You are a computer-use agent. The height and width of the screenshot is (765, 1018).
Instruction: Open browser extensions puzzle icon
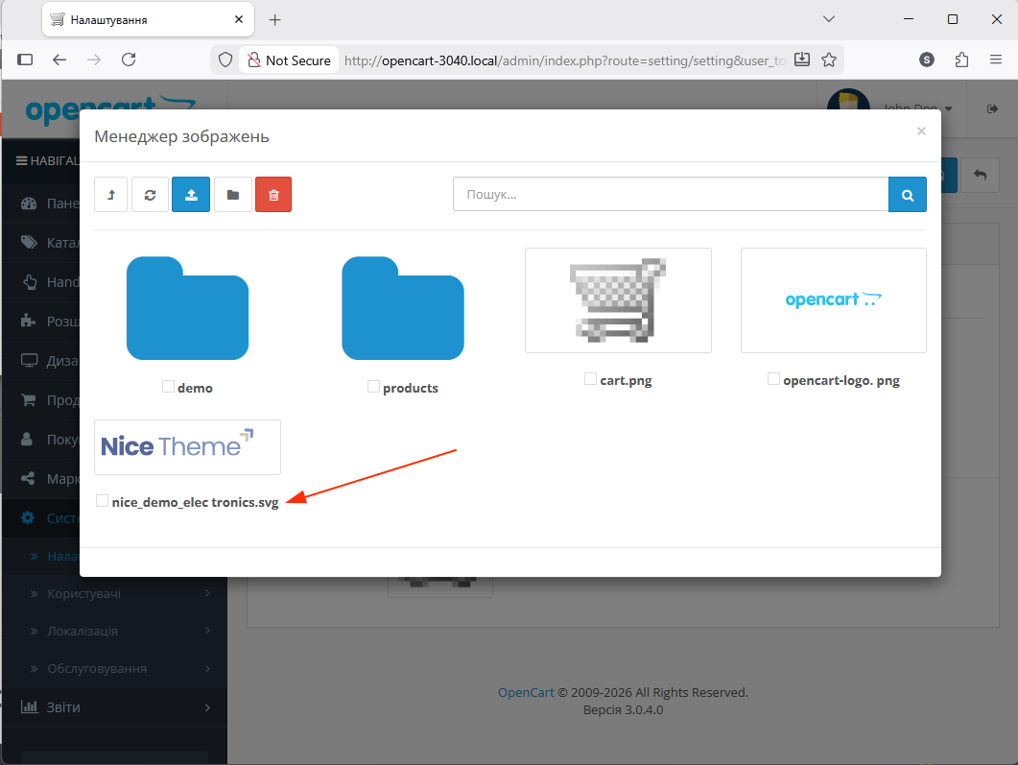point(961,60)
